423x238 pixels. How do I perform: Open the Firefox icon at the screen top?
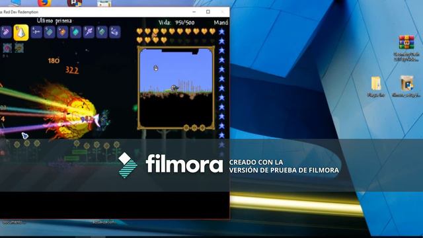click(44, 3)
